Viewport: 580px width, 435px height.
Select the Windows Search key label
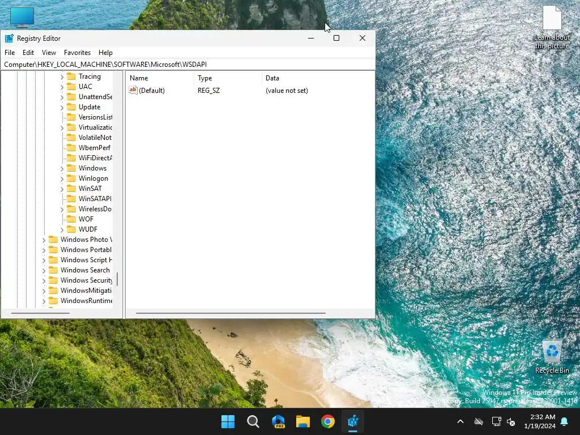tap(85, 270)
